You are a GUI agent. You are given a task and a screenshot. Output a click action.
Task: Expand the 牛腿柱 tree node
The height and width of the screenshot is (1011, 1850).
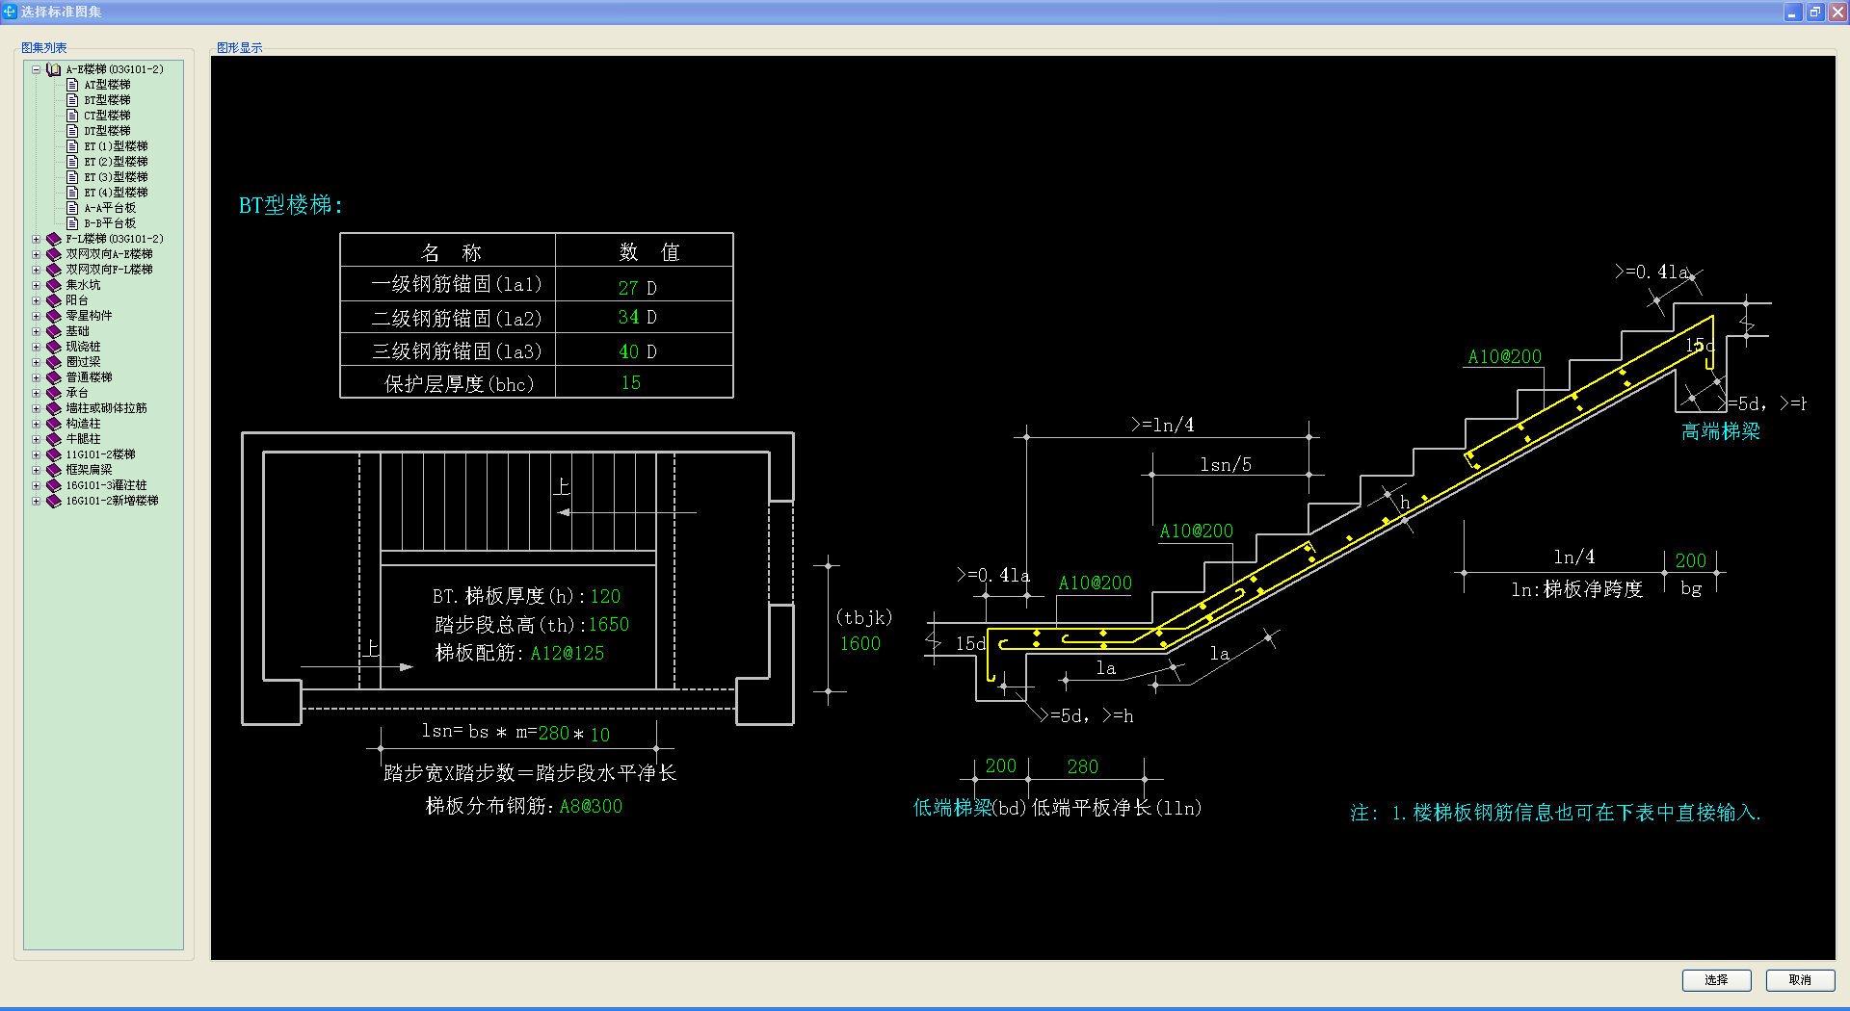coord(36,439)
